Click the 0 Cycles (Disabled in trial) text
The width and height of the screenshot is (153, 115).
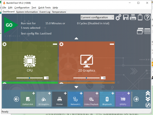pos(93,23)
